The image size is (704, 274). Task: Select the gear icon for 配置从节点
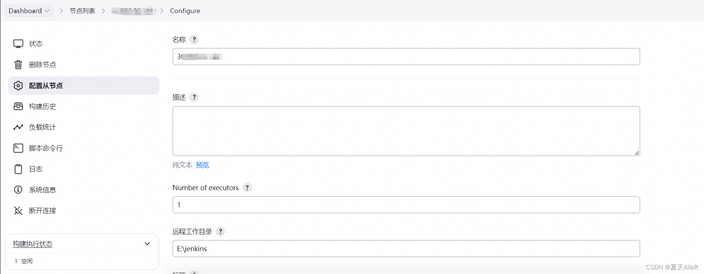pos(18,86)
